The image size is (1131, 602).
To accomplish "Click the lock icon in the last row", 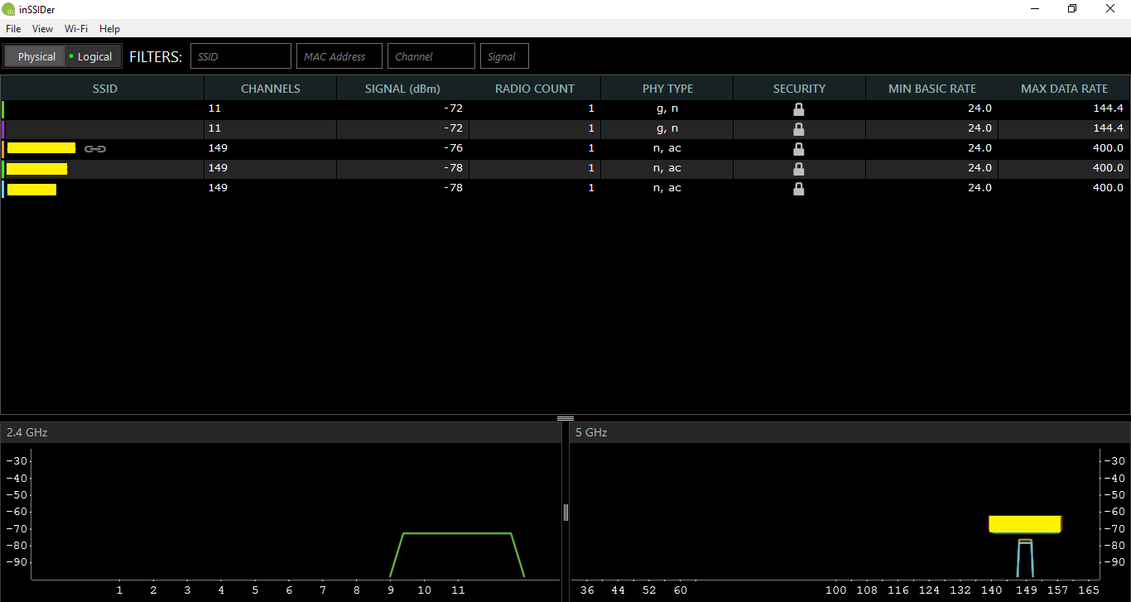I will pos(798,189).
